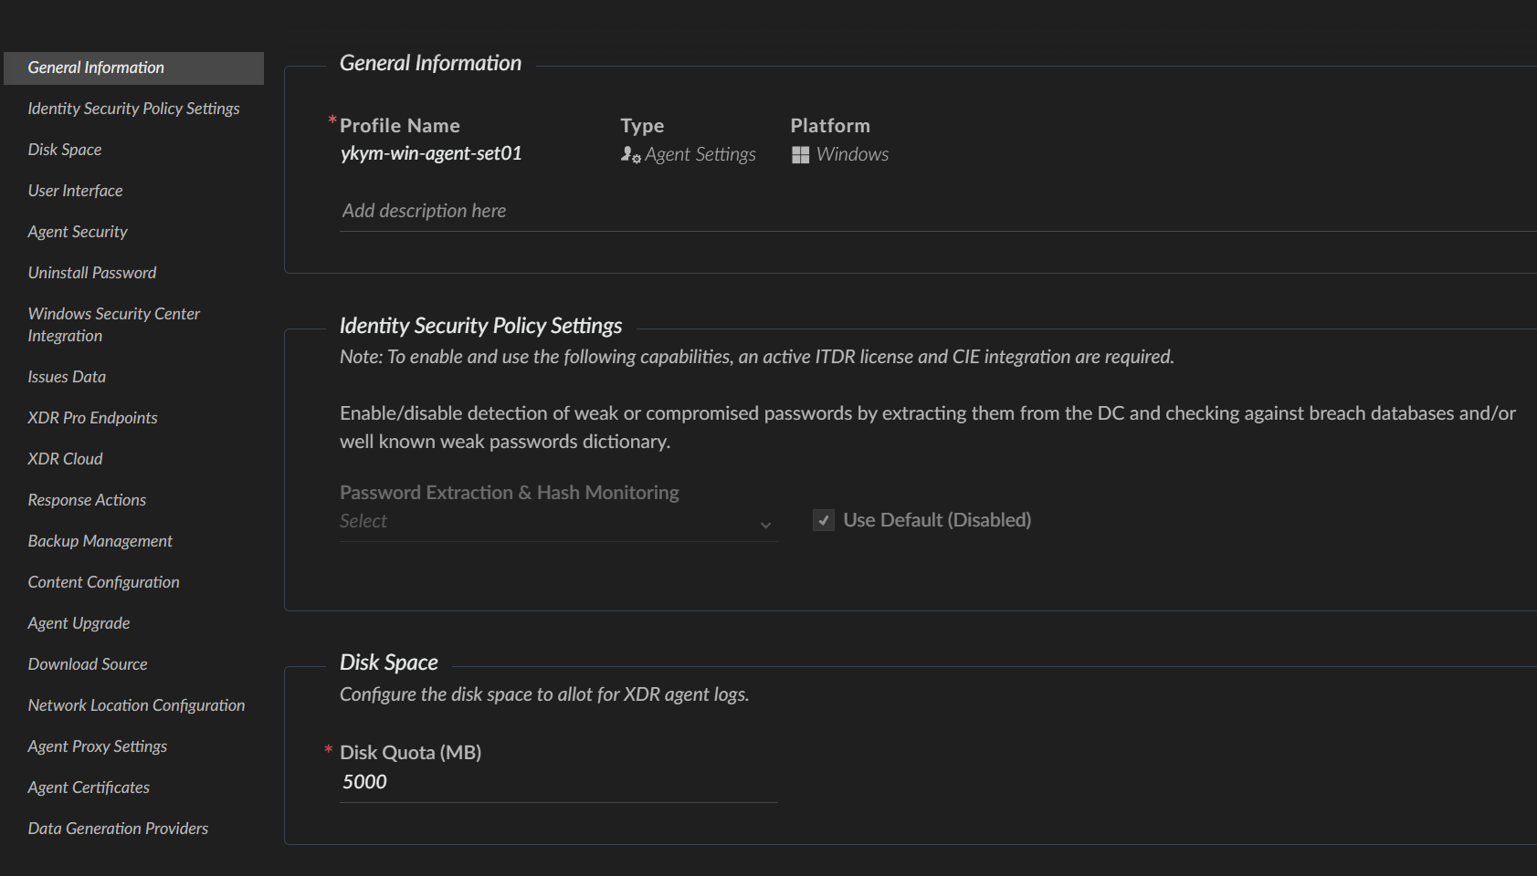Navigate to Agent Security section
Image resolution: width=1537 pixels, height=876 pixels.
(78, 232)
